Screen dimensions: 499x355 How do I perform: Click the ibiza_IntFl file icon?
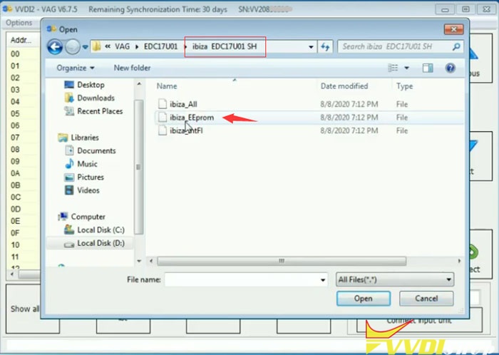point(163,130)
